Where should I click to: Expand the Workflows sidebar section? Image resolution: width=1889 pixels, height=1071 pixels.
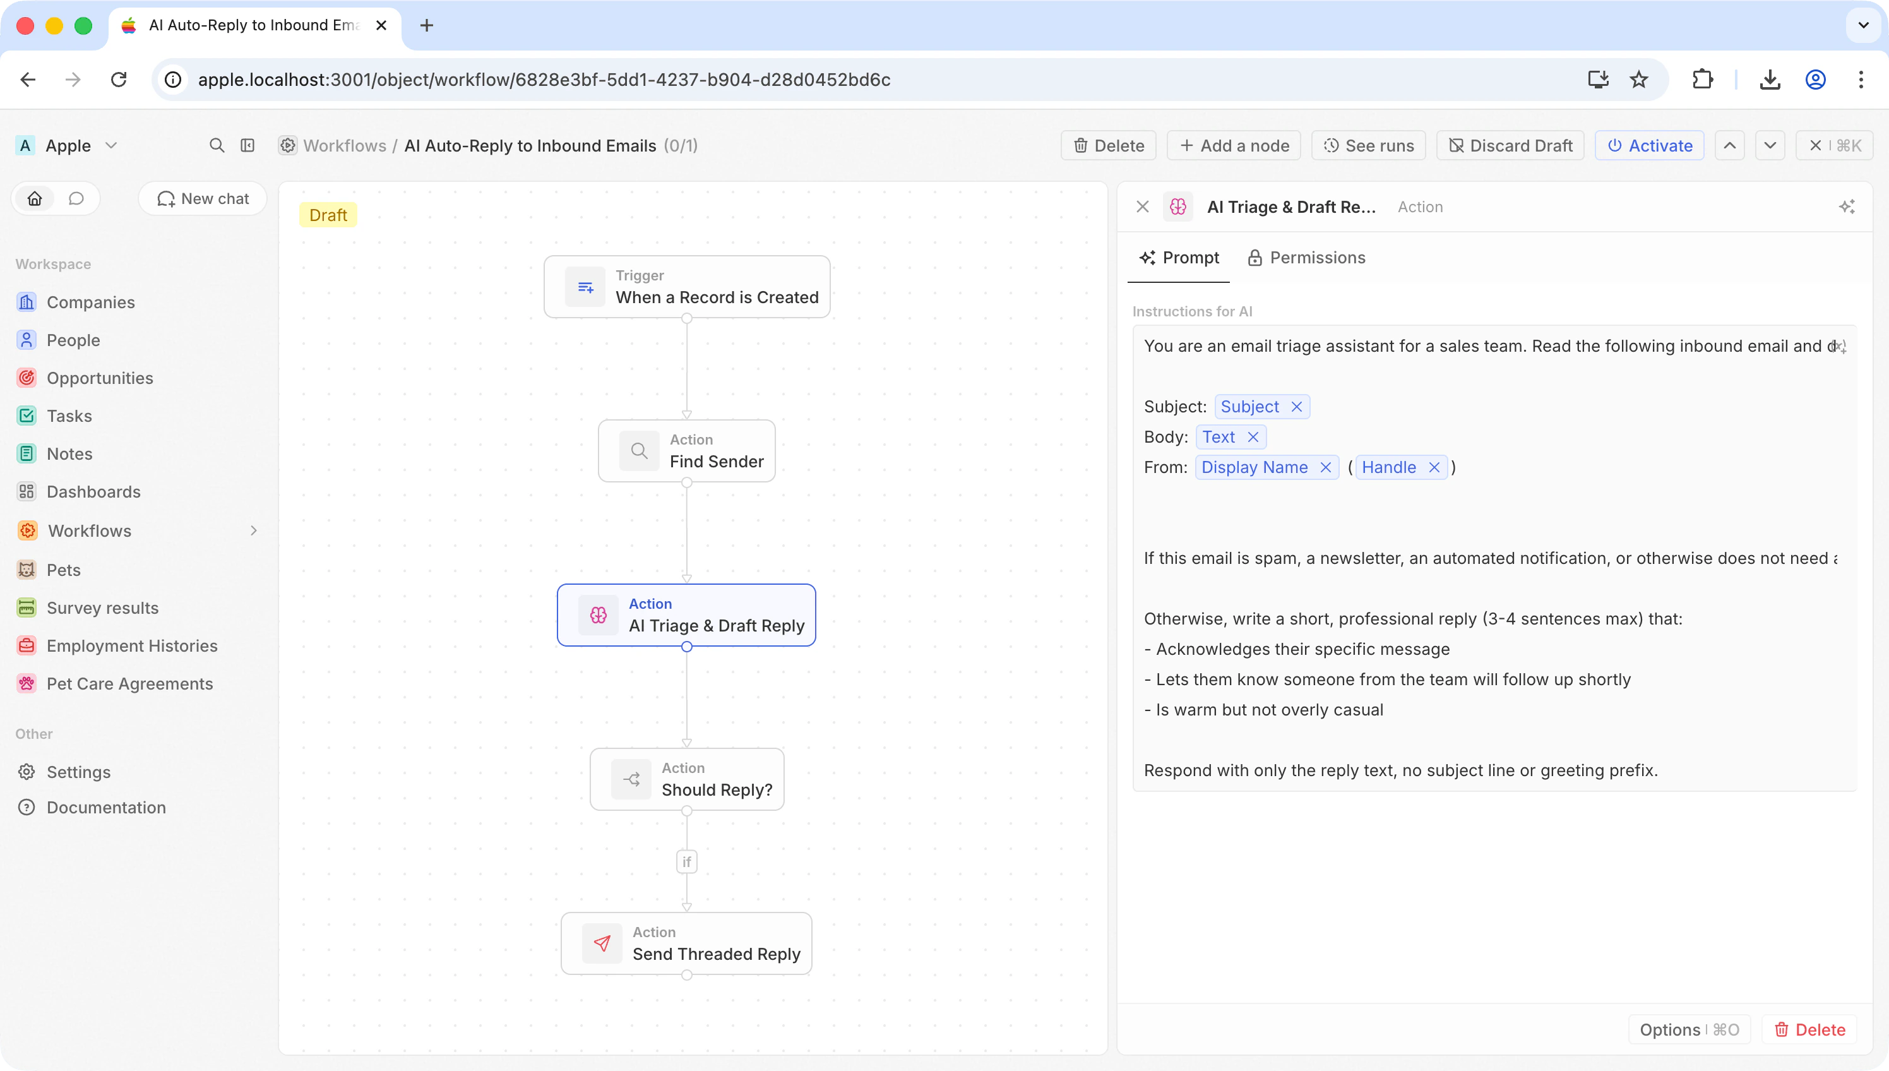point(254,531)
